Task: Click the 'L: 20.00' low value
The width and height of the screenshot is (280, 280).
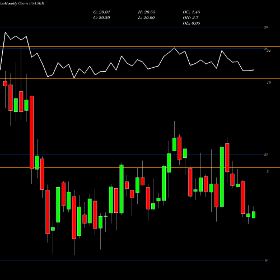Action: point(146,18)
